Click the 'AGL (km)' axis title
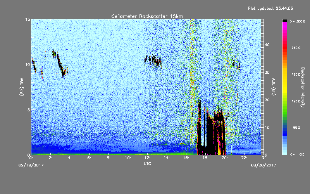 point(22,87)
